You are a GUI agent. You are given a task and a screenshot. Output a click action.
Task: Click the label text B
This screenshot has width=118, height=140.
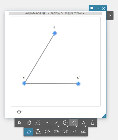(x=24, y=77)
